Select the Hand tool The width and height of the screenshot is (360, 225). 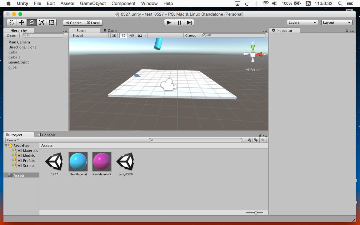pos(12,22)
